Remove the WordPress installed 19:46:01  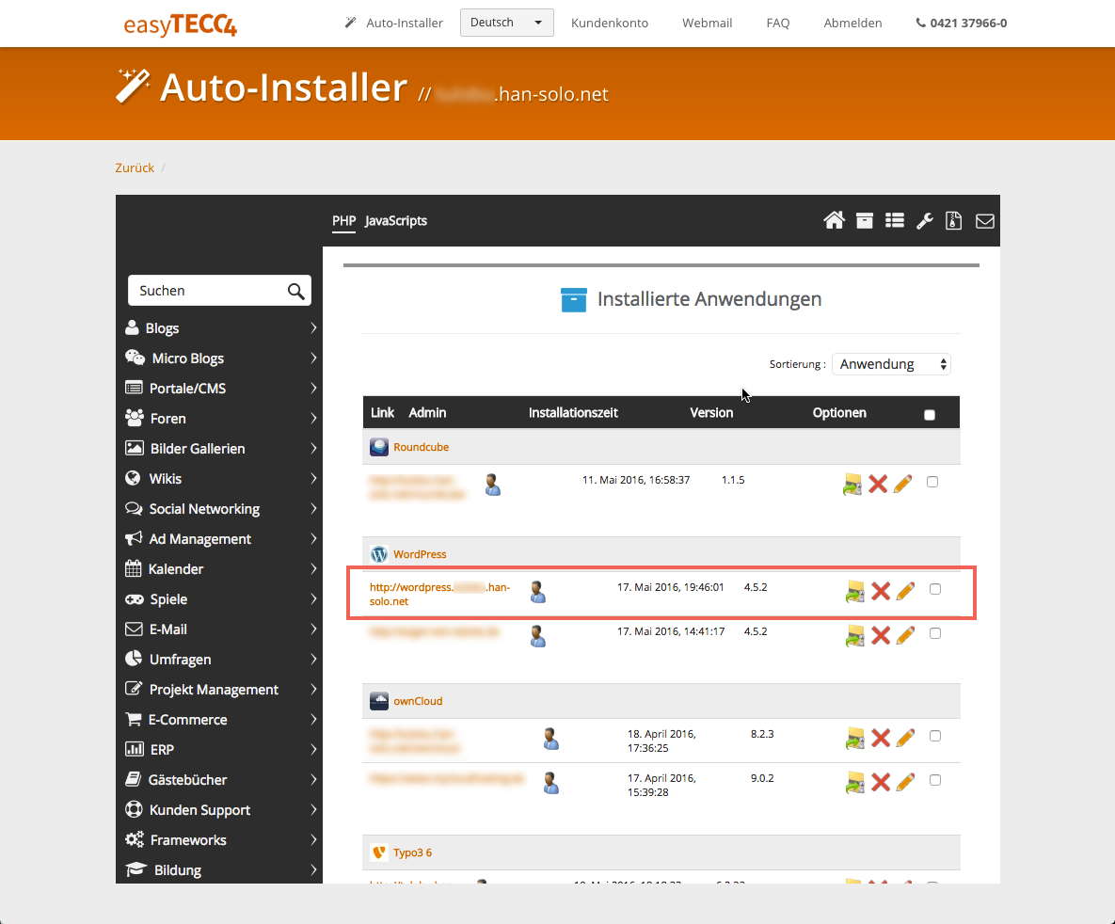[x=881, y=591]
